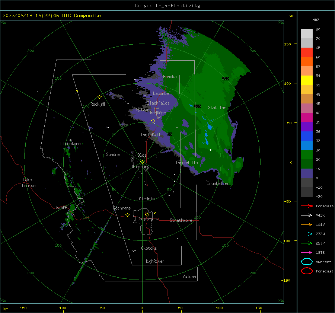Click the Sylvan label

click(143, 110)
